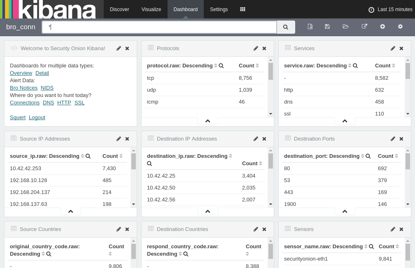Remove the Welcome to Security Onion panel
This screenshot has height=268, width=415.
click(x=127, y=48)
